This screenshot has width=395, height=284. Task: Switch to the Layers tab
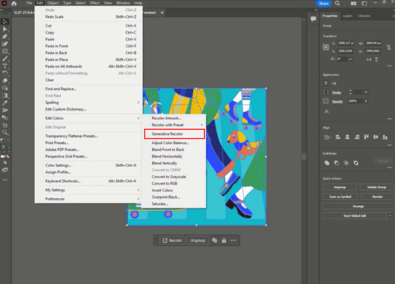coord(349,15)
